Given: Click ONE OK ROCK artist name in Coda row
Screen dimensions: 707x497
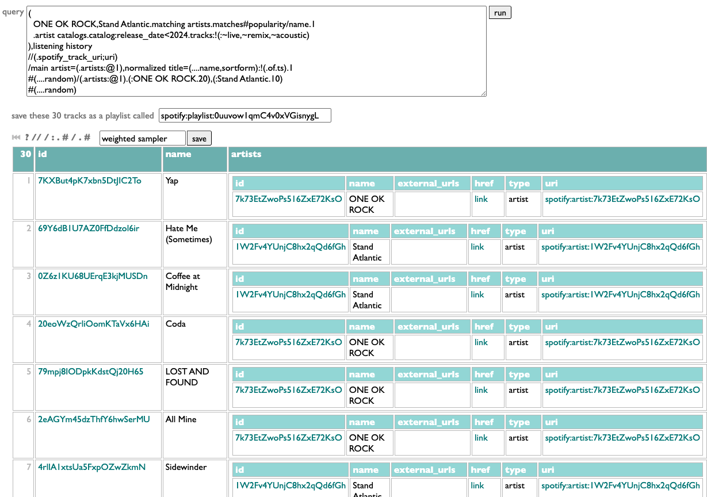Looking at the screenshot, I should [367, 347].
